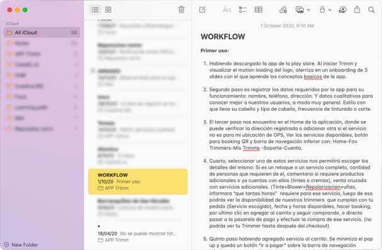The height and width of the screenshot is (250, 382).
Task: Click the green full screen button
Action: tap(25, 9)
